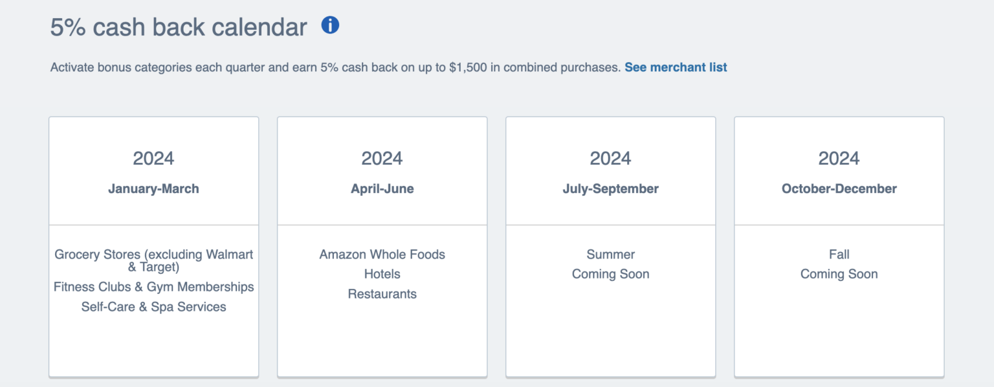Click 2024 year in October-December card
Viewport: 994px width, 387px height.
tap(839, 158)
